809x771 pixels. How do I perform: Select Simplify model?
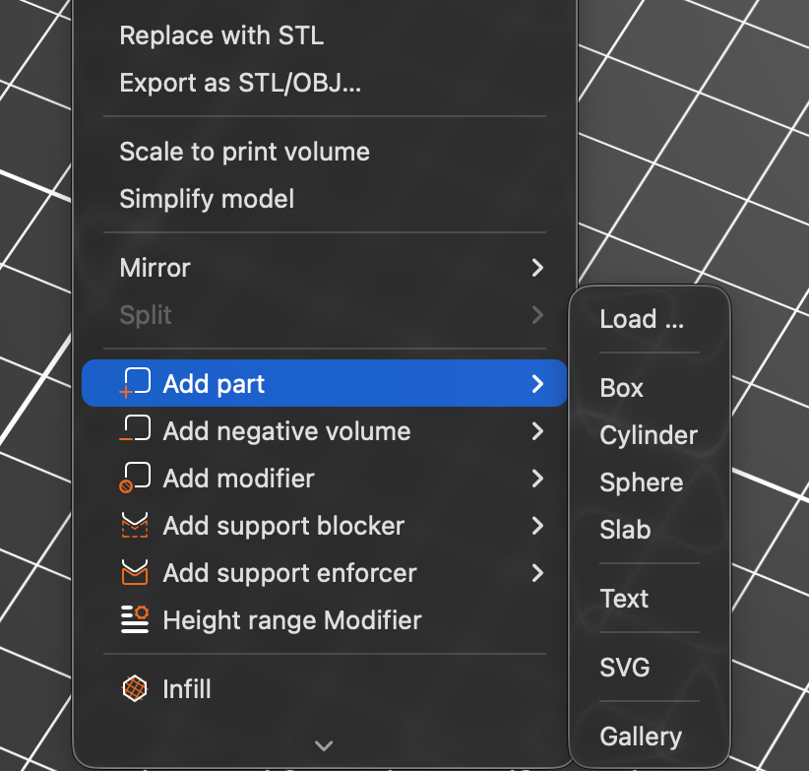point(325,199)
